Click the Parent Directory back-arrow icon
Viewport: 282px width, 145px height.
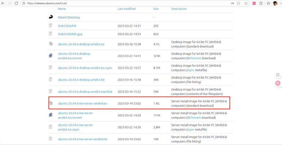[51, 17]
